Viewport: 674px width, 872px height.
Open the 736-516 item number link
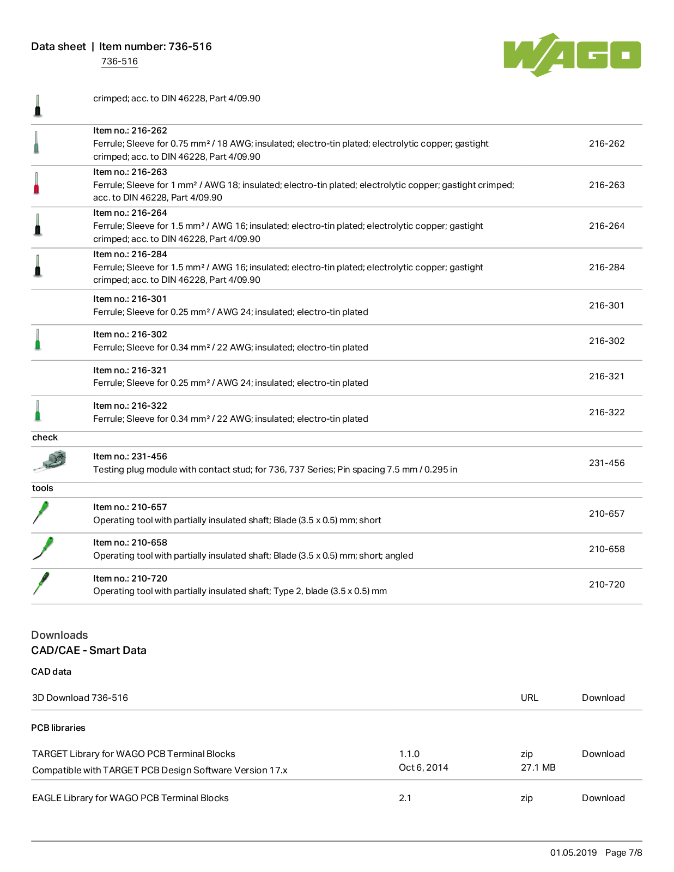(119, 61)
